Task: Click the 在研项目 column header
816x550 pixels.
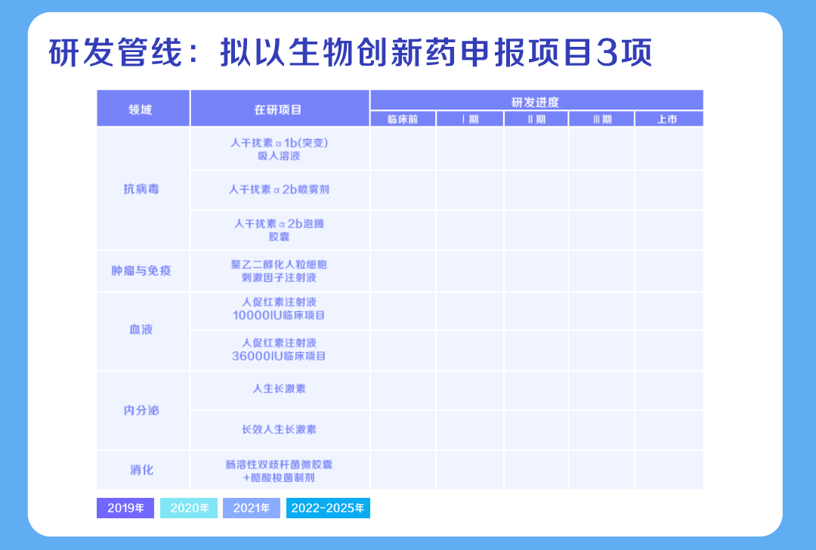Action: click(x=280, y=109)
